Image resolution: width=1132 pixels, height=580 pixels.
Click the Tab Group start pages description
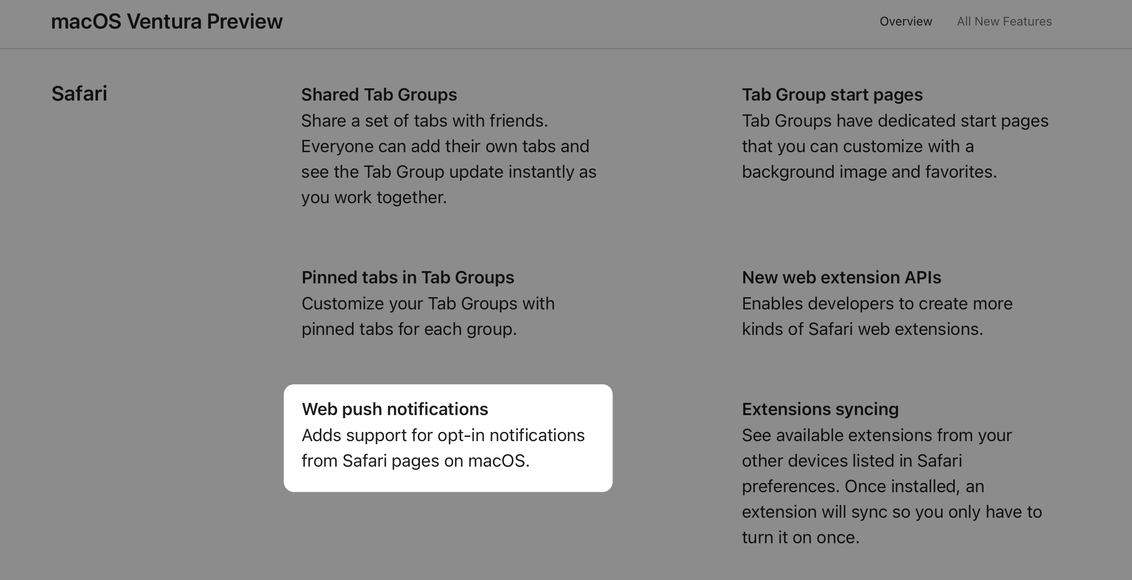(895, 146)
